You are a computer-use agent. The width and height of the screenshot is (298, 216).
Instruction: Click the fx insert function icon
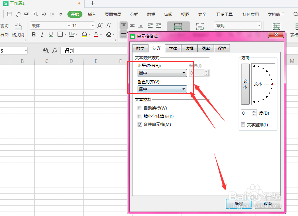pos(54,50)
